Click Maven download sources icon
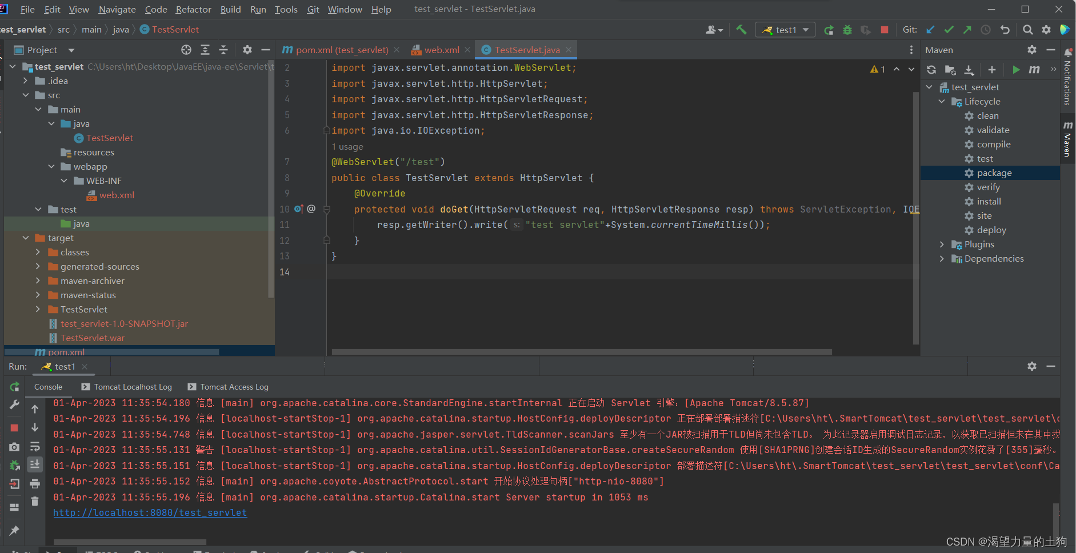The width and height of the screenshot is (1076, 553). 969,70
